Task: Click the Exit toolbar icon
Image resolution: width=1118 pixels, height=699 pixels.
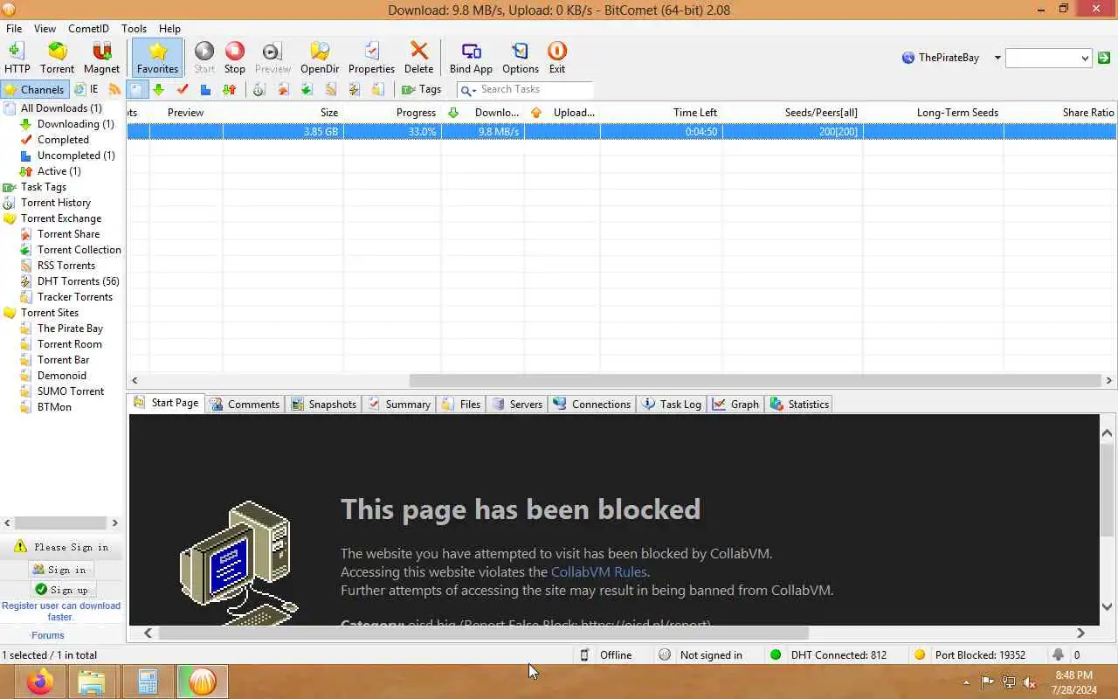Action: pos(556,58)
